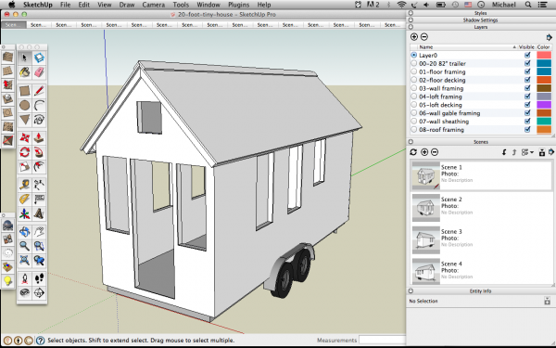Viewport: 556px width, 348px height.
Task: Select the Paint Bucket tool
Action: 24,72
